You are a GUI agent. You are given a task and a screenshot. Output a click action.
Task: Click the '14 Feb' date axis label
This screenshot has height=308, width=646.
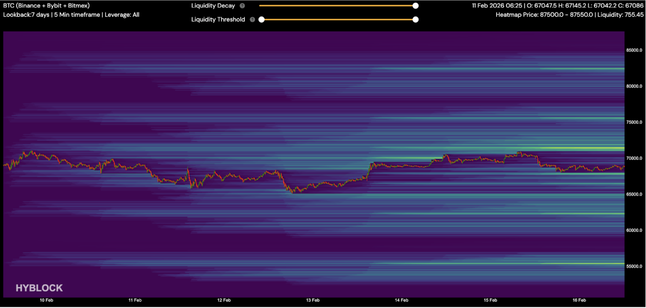[401, 300]
